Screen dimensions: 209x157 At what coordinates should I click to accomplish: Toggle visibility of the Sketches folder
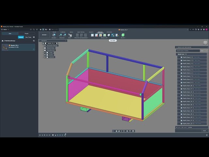pyautogui.click(x=45, y=57)
